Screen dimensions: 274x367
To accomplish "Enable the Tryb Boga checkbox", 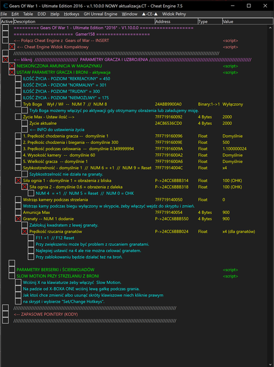I will (18, 104).
